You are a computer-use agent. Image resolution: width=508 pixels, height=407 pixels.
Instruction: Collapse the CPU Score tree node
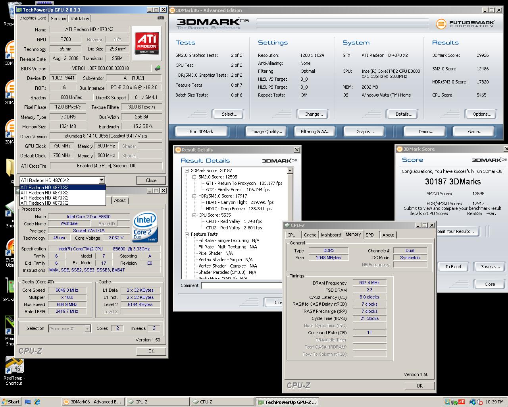click(194, 215)
